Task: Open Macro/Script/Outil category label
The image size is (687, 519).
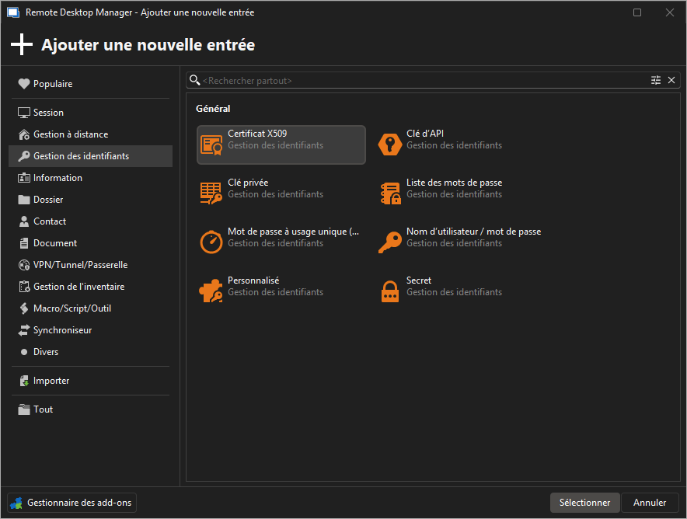Action: click(72, 308)
